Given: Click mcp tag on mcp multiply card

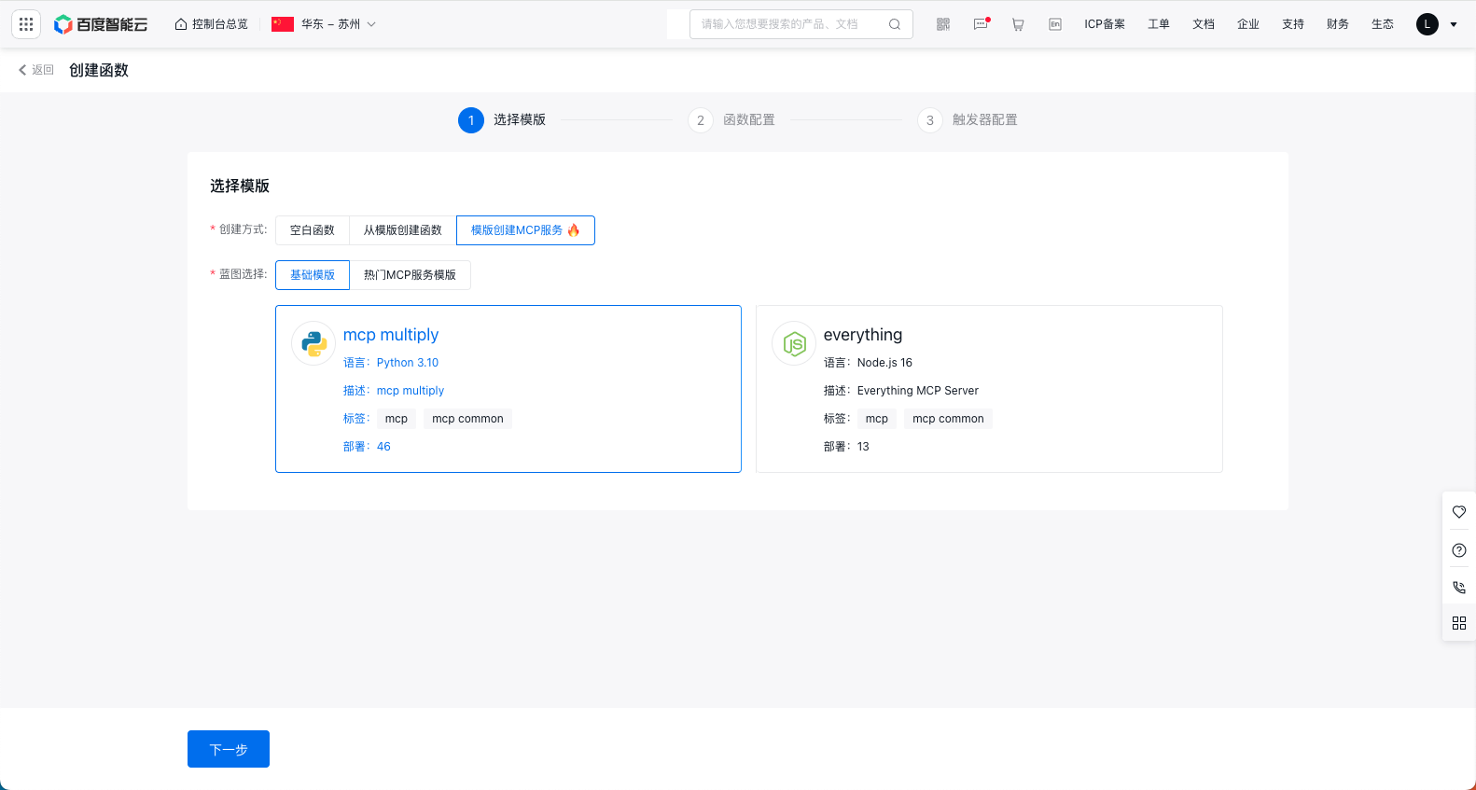Looking at the screenshot, I should [x=397, y=419].
